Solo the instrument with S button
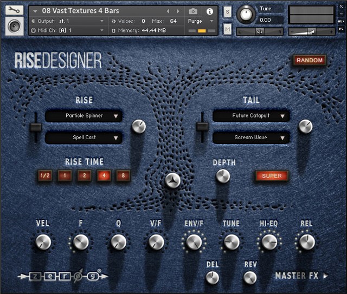The height and width of the screenshot is (294, 347). pyautogui.click(x=227, y=12)
